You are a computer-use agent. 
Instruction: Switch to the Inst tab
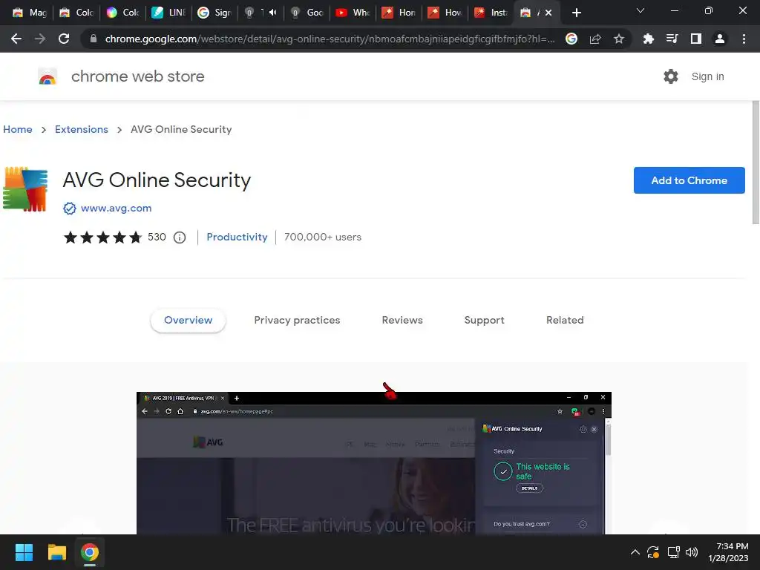coord(491,13)
